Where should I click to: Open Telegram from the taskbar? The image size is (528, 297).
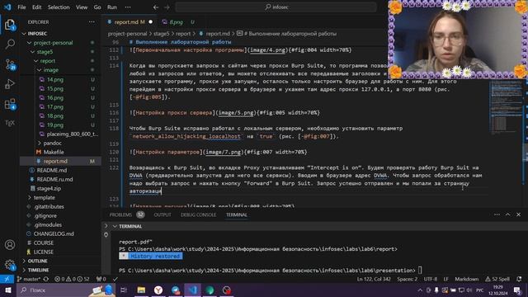pyautogui.click(x=176, y=290)
